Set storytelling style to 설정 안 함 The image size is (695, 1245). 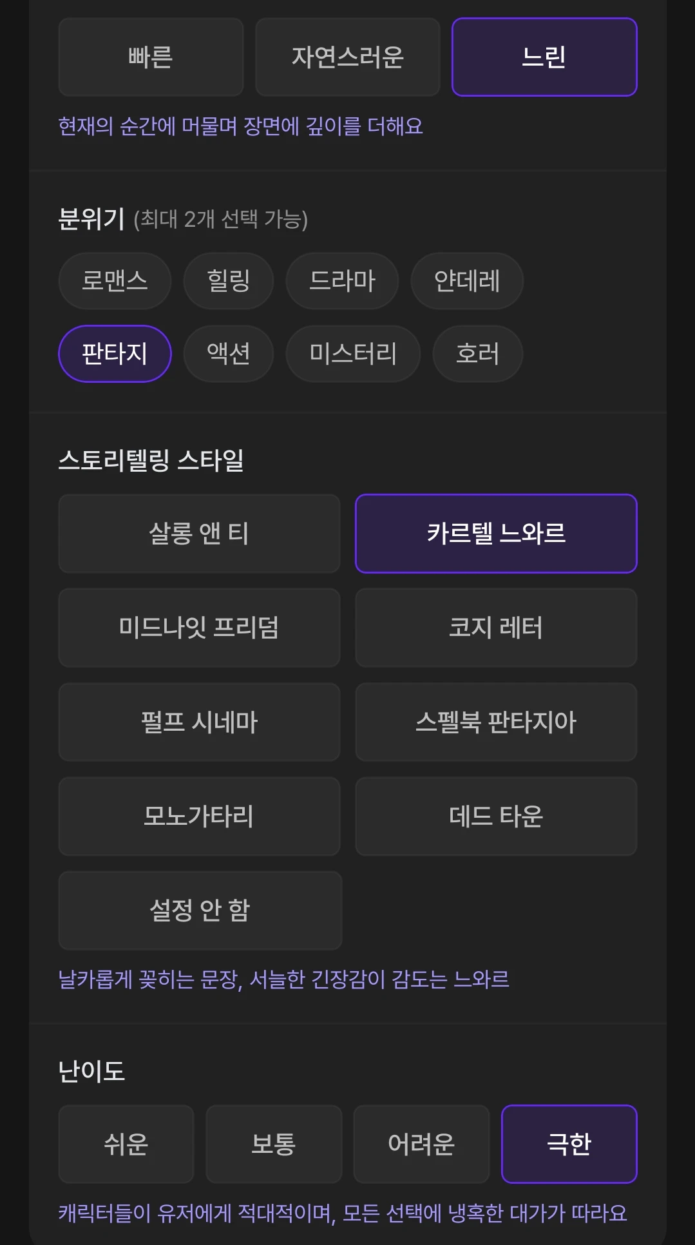point(200,911)
